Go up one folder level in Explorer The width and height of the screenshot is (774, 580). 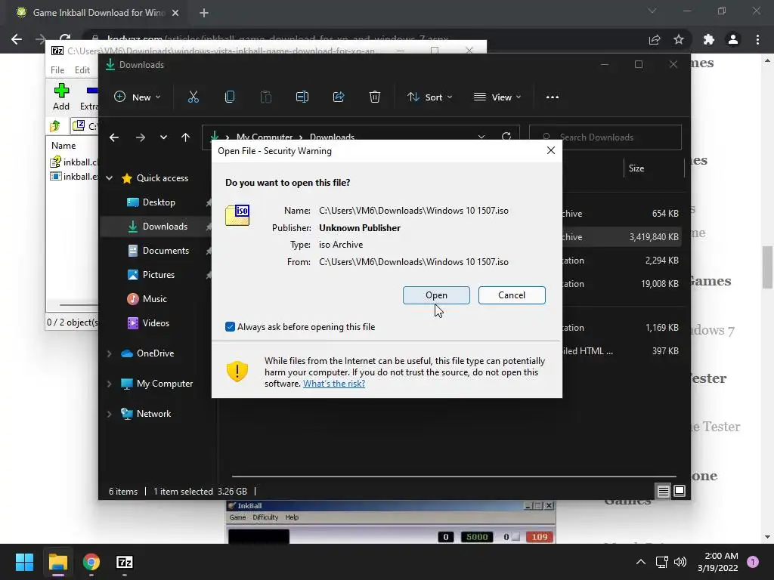coord(185,137)
